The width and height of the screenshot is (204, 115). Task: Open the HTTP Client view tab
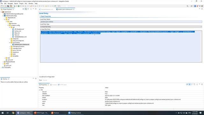[x=62, y=85]
